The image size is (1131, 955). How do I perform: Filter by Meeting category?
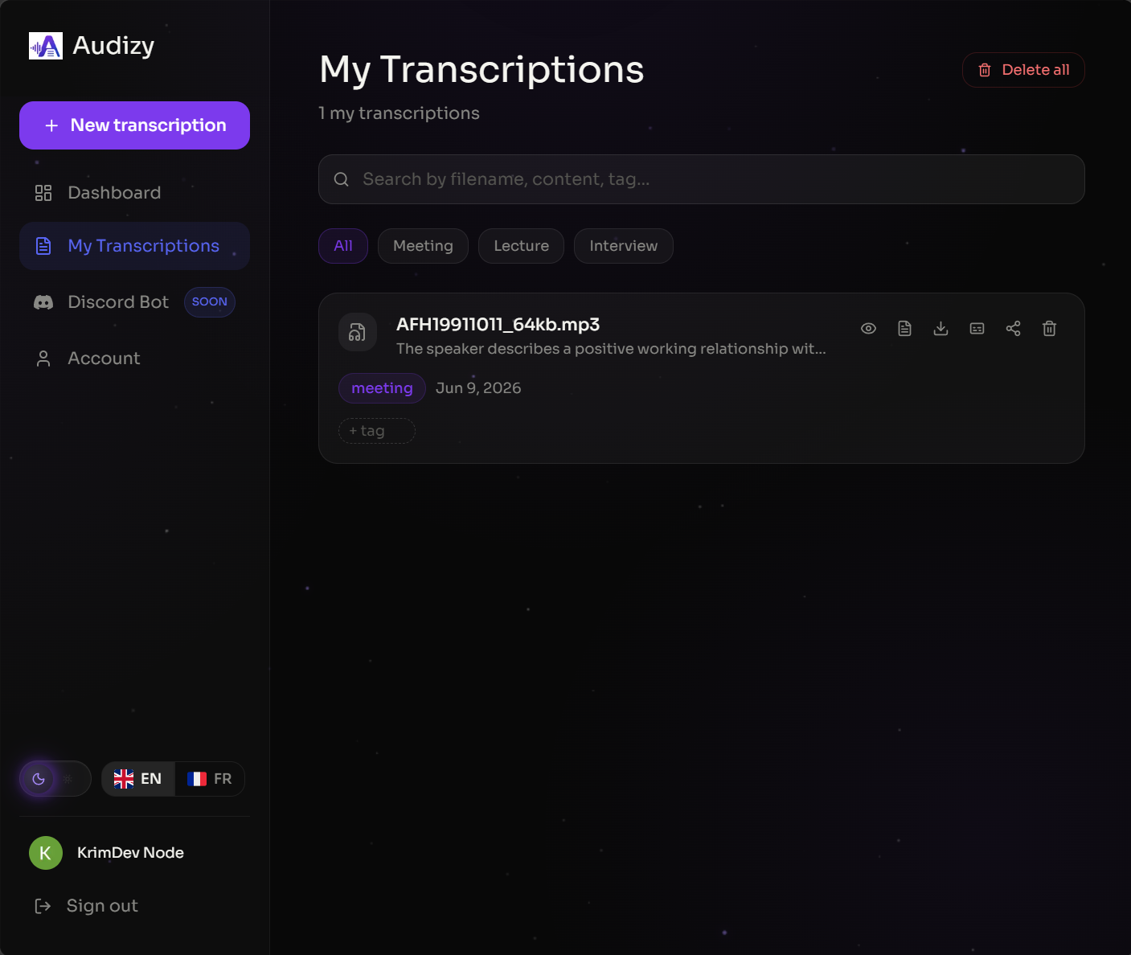pos(423,246)
